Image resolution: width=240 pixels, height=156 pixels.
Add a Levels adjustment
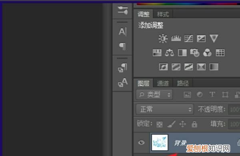[x=176, y=38]
